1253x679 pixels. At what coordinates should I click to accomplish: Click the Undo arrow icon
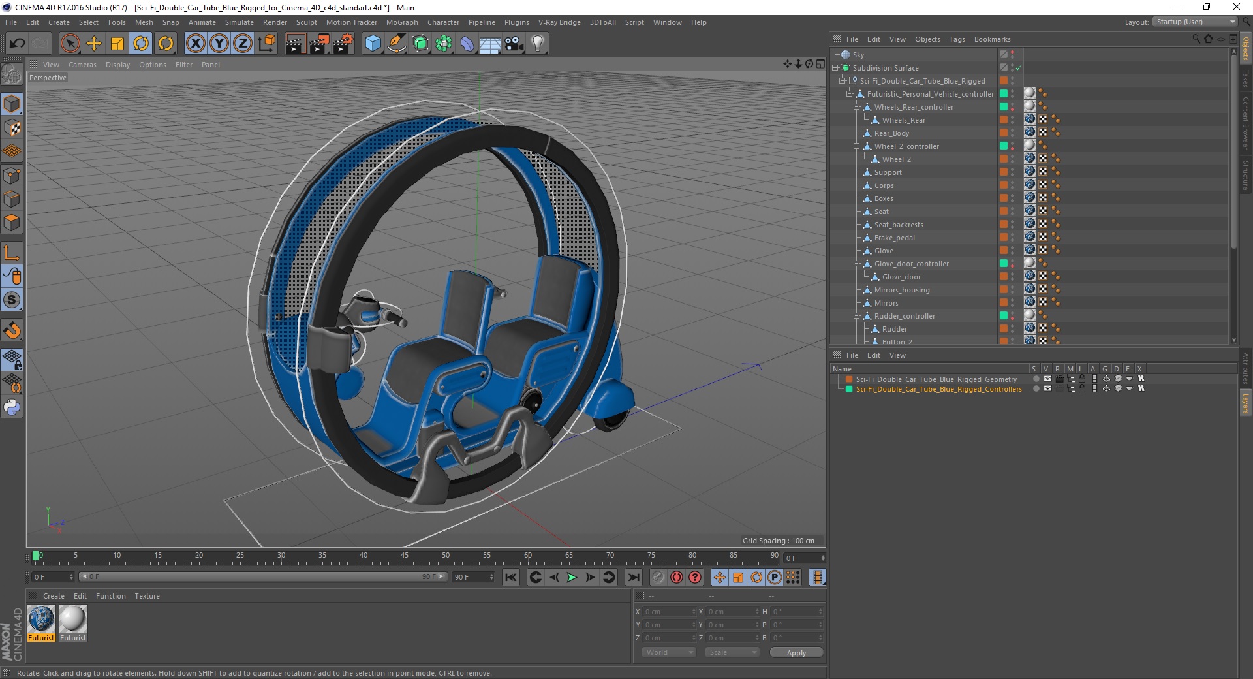point(17,44)
